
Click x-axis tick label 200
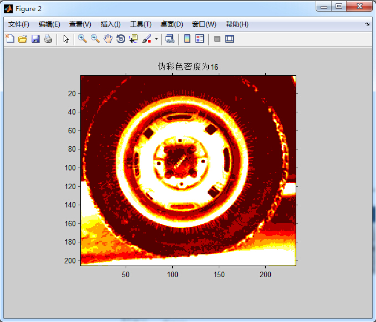(x=265, y=274)
